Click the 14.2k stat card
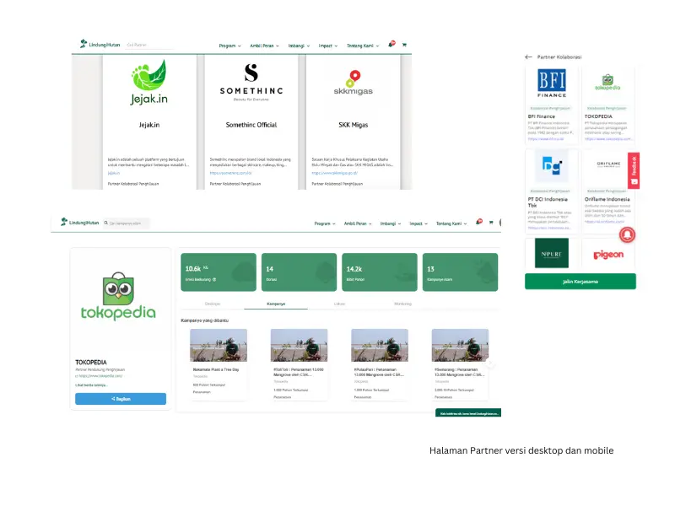 (x=379, y=272)
